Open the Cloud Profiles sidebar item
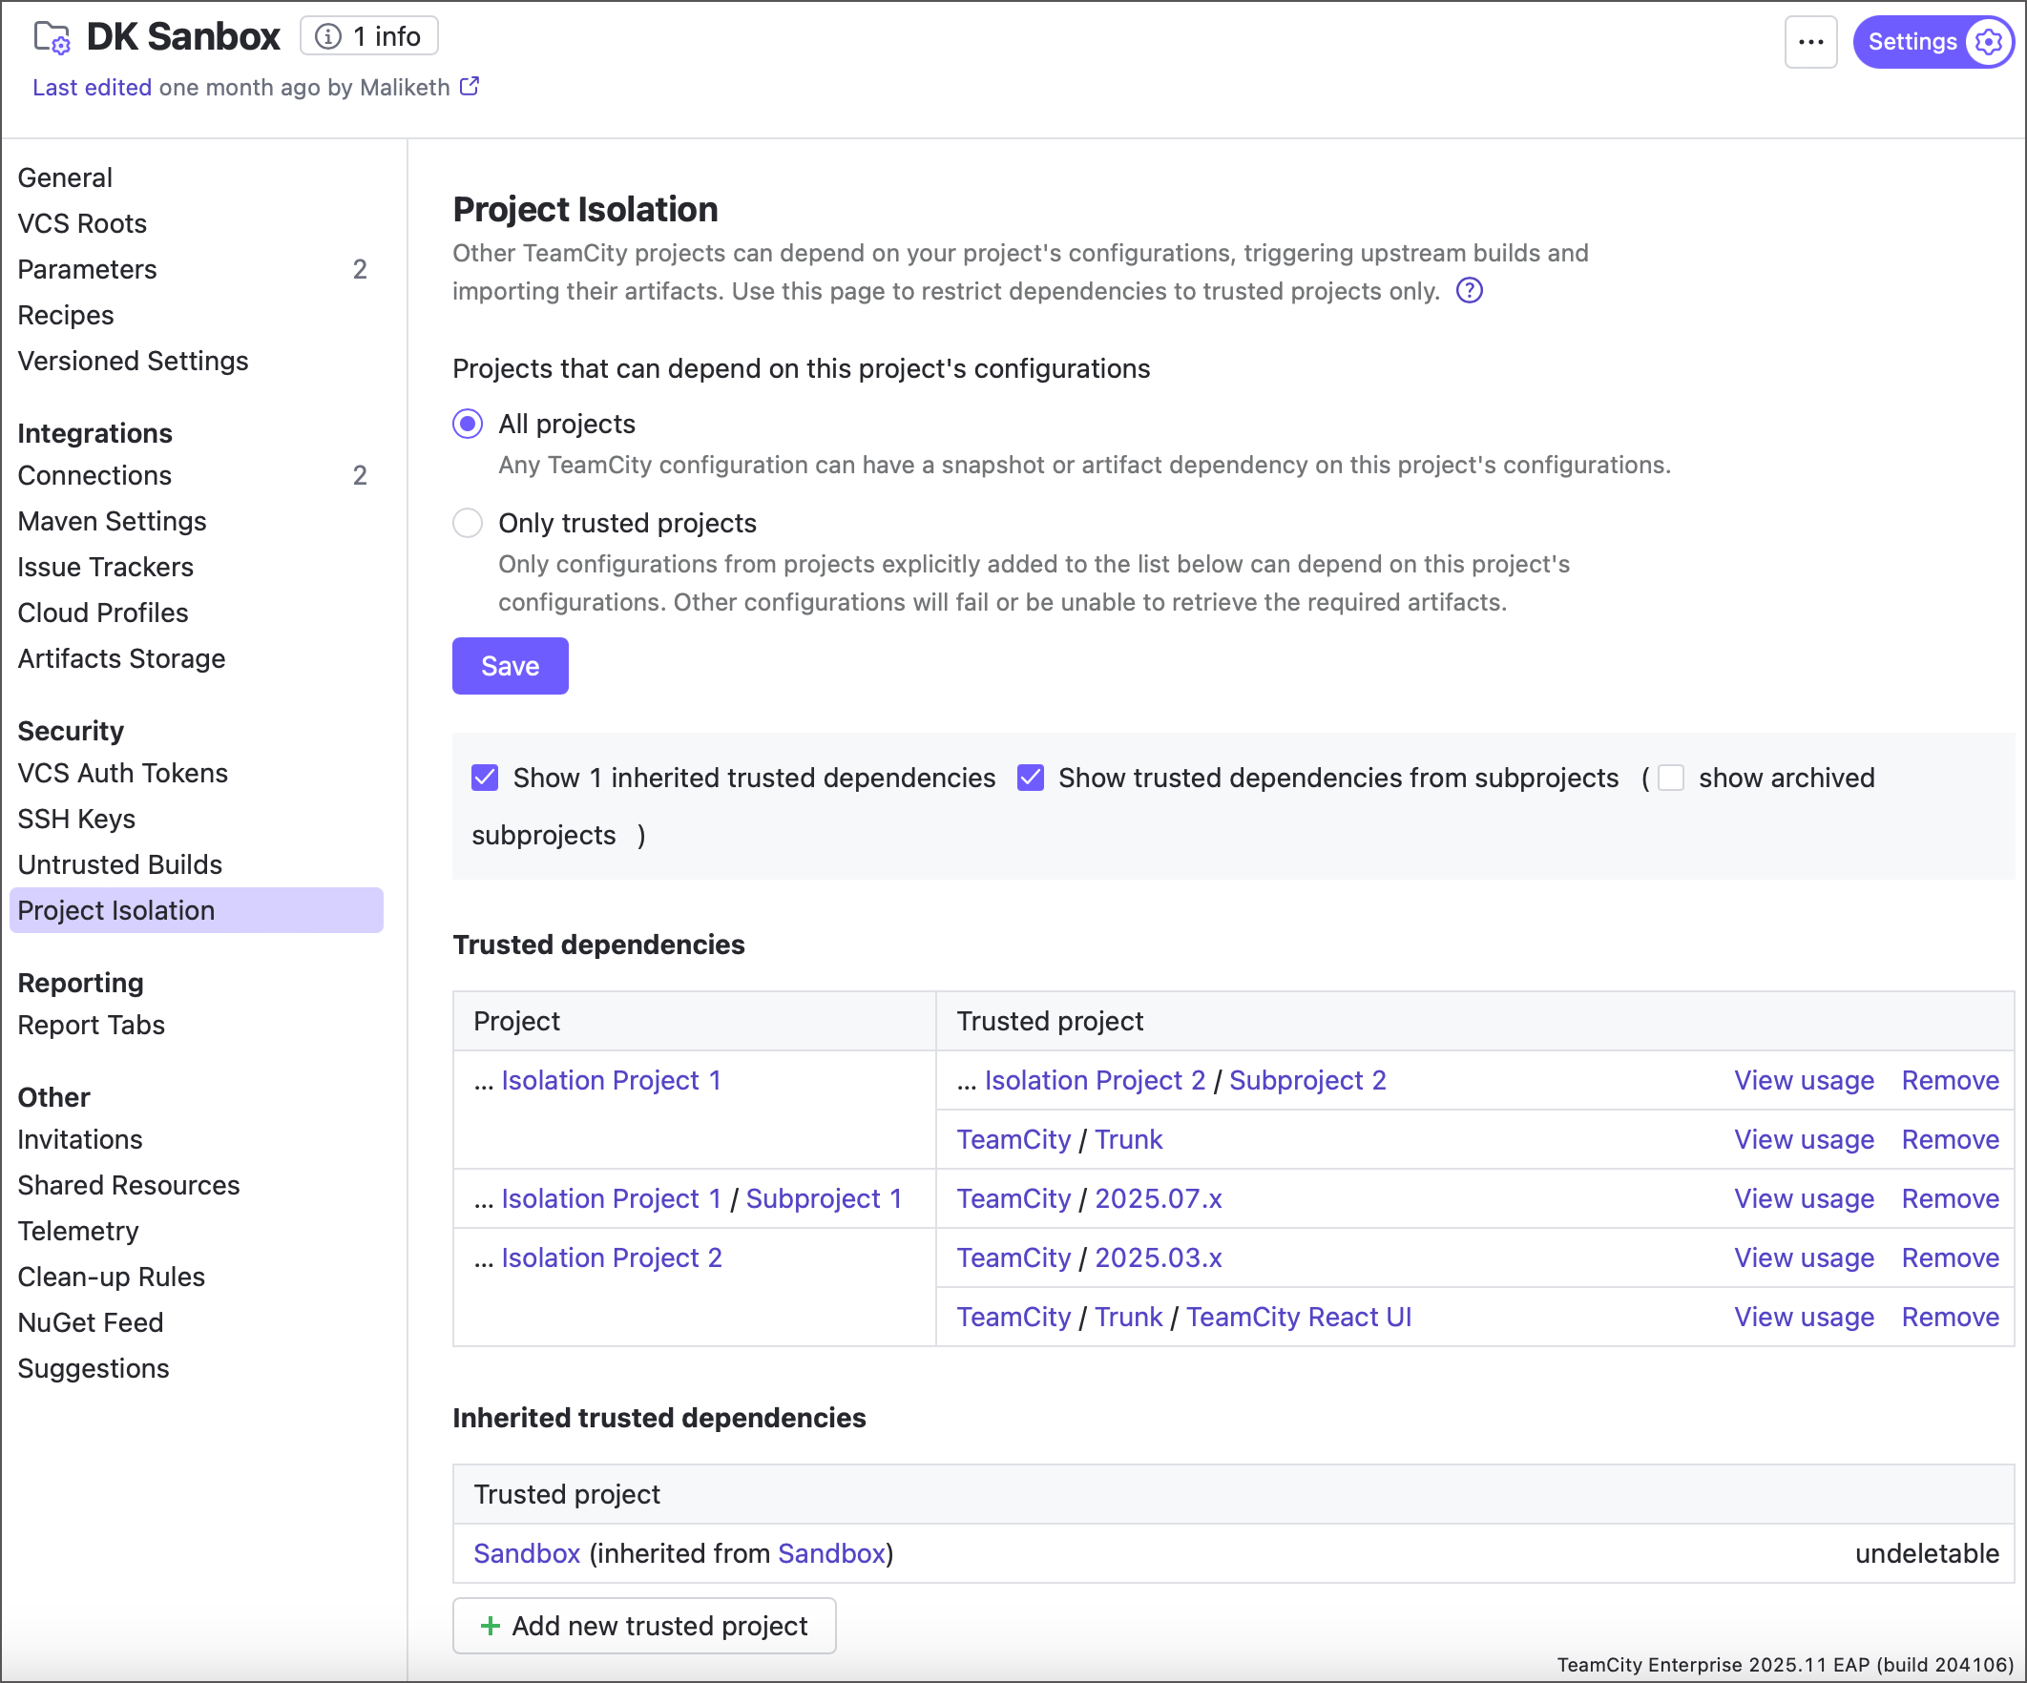 click(102, 613)
